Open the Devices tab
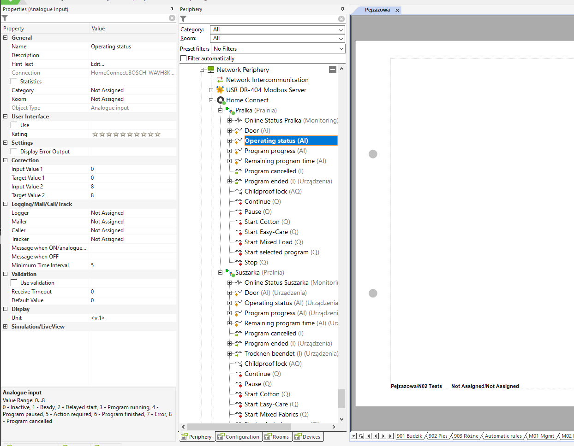Image resolution: width=574 pixels, height=446 pixels. (x=307, y=437)
